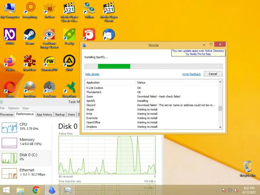This screenshot has height=195, width=260.
Task: Select the NVDA desktop shortcut
Action: (x=10, y=37)
